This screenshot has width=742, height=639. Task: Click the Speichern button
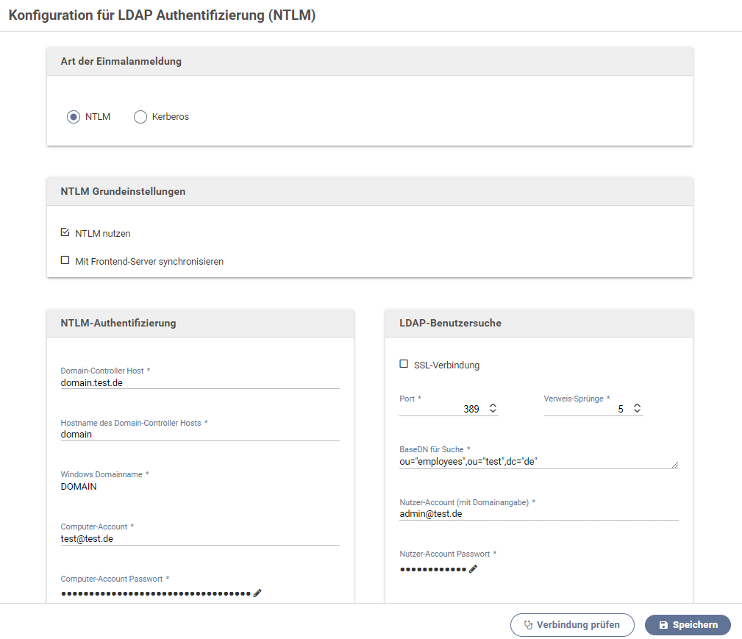pyautogui.click(x=688, y=625)
